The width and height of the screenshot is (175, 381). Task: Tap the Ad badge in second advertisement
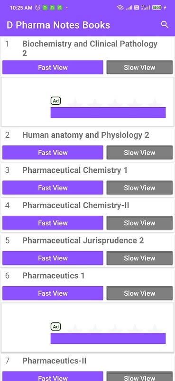coord(55,327)
